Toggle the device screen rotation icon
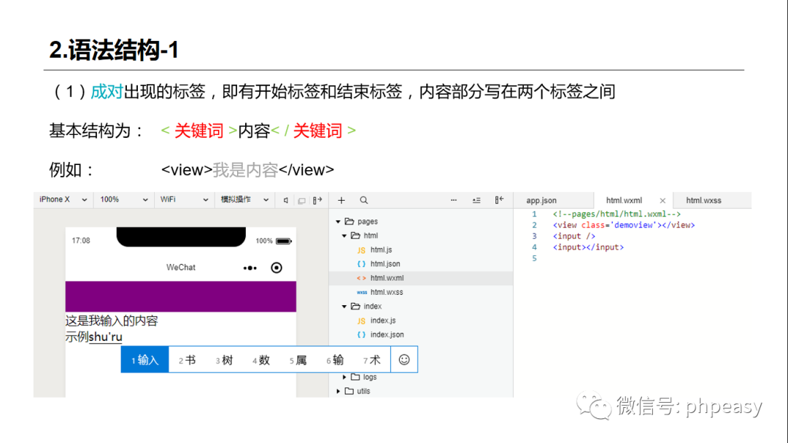 [x=302, y=200]
